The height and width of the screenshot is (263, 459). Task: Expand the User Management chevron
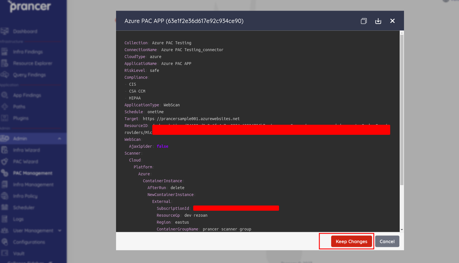tap(60, 231)
